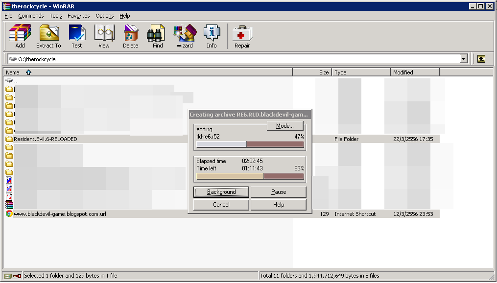Image resolution: width=497 pixels, height=283 pixels.
Task: Go up one folder level button
Action: click(x=481, y=59)
